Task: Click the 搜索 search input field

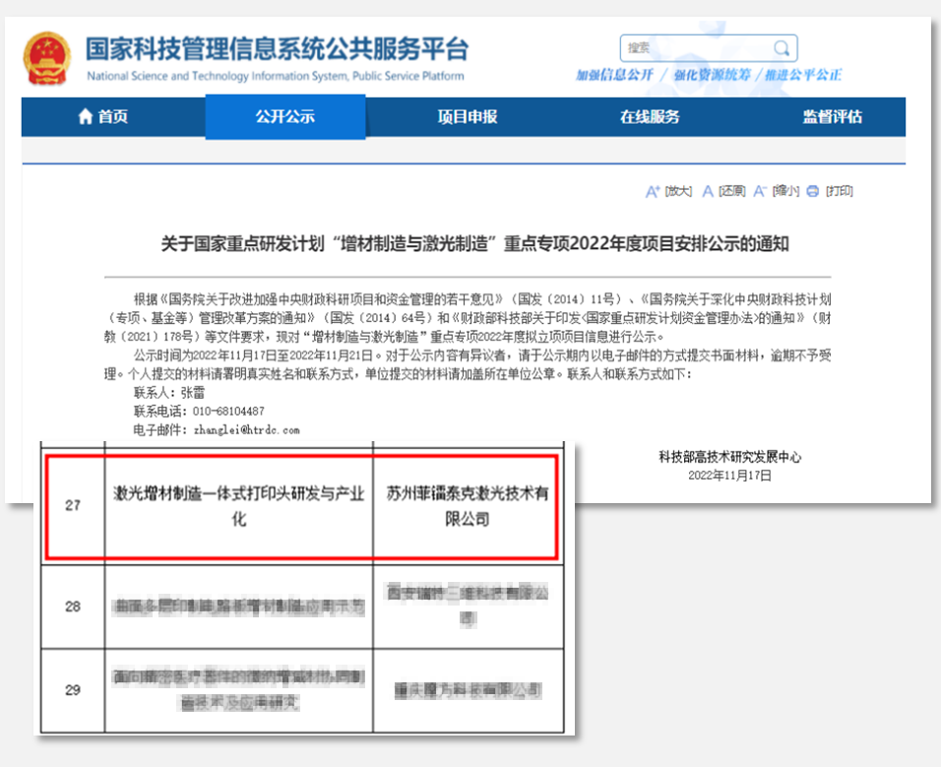Action: tap(708, 48)
